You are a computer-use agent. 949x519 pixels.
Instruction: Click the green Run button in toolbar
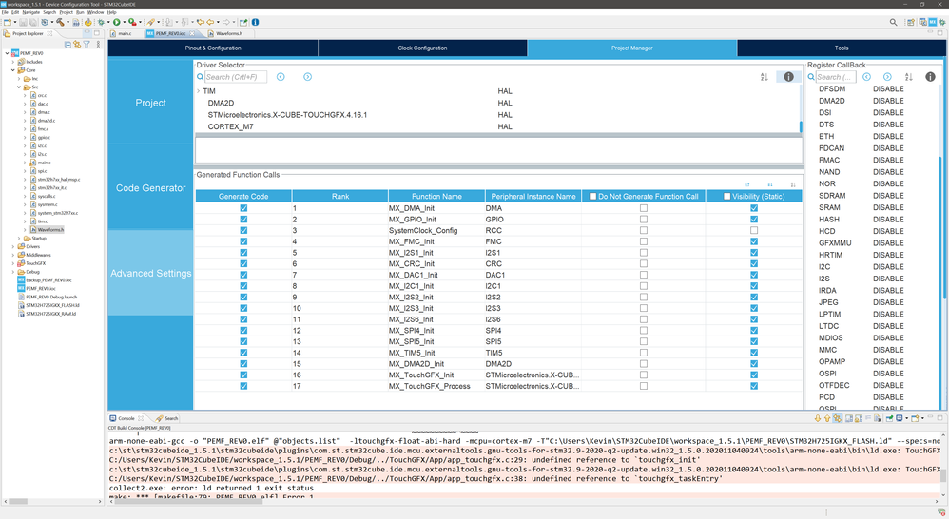pos(116,23)
